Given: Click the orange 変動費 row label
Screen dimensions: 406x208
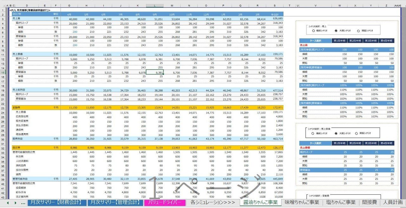Looking at the screenshot, I should tap(16, 108).
